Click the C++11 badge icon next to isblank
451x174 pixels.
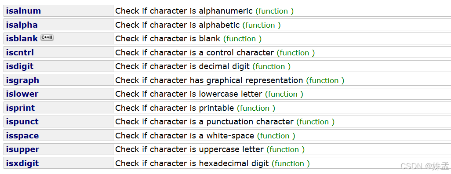(47, 38)
